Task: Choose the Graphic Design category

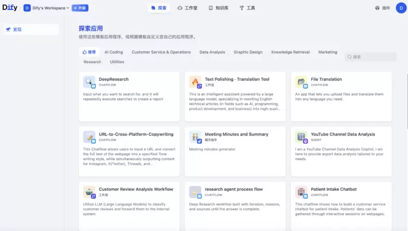Action: click(248, 52)
